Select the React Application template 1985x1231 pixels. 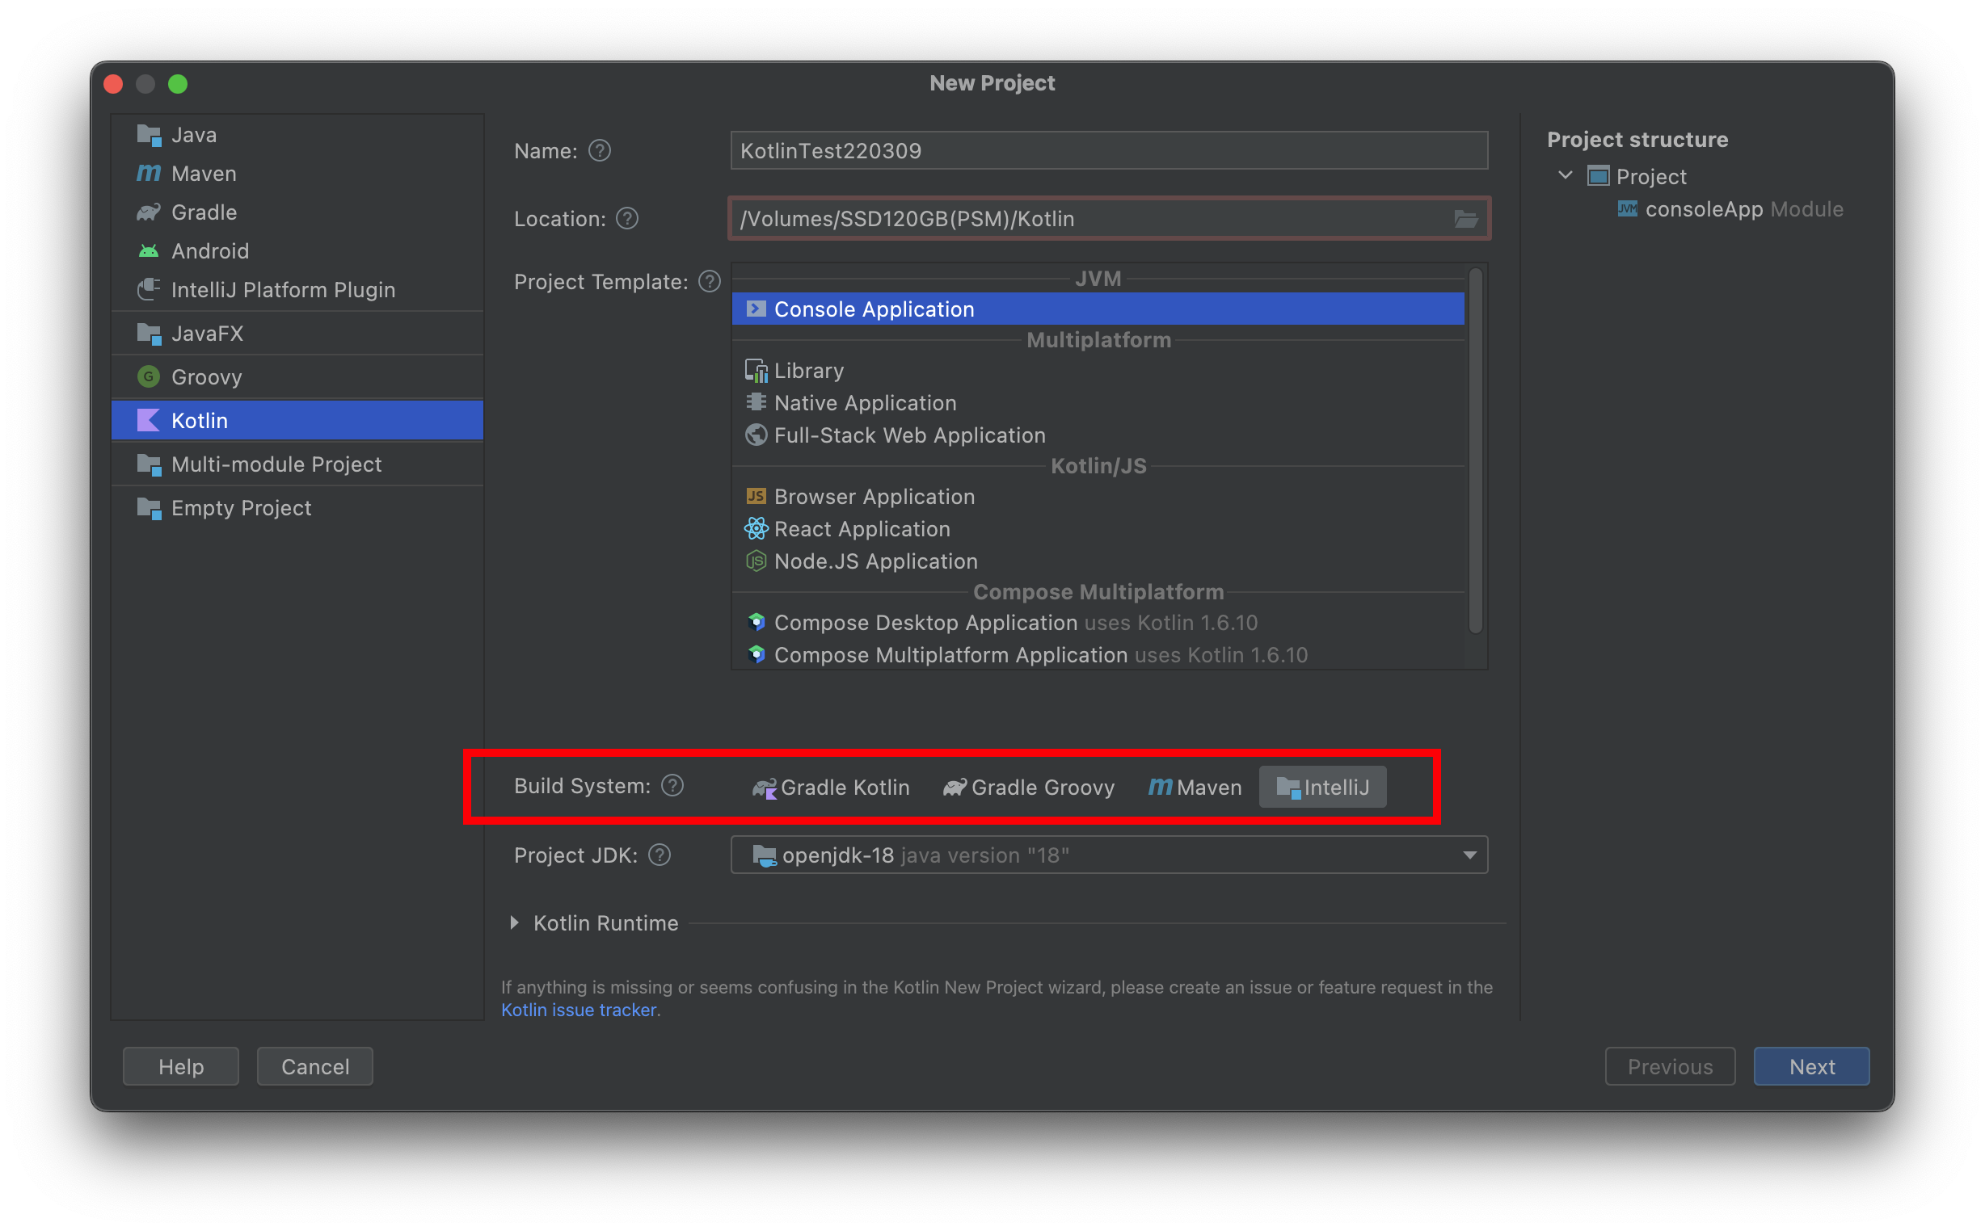1098,528
